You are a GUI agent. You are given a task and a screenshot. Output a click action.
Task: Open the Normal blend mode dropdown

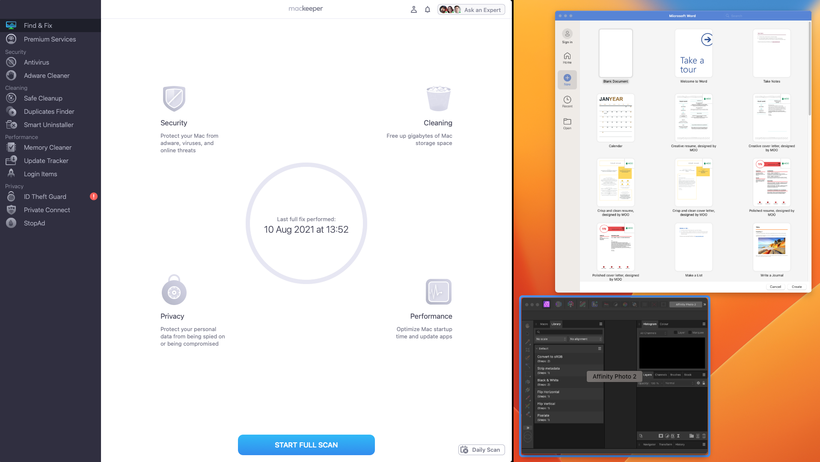(x=679, y=383)
